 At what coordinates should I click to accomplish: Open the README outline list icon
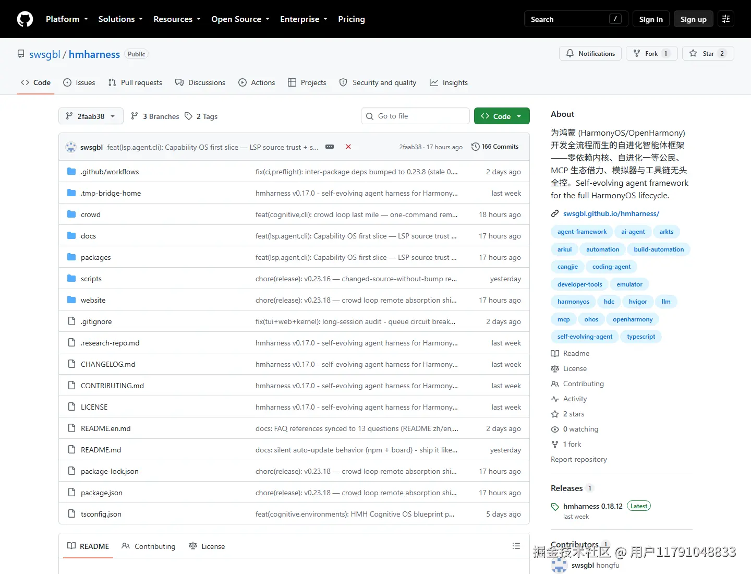(516, 546)
